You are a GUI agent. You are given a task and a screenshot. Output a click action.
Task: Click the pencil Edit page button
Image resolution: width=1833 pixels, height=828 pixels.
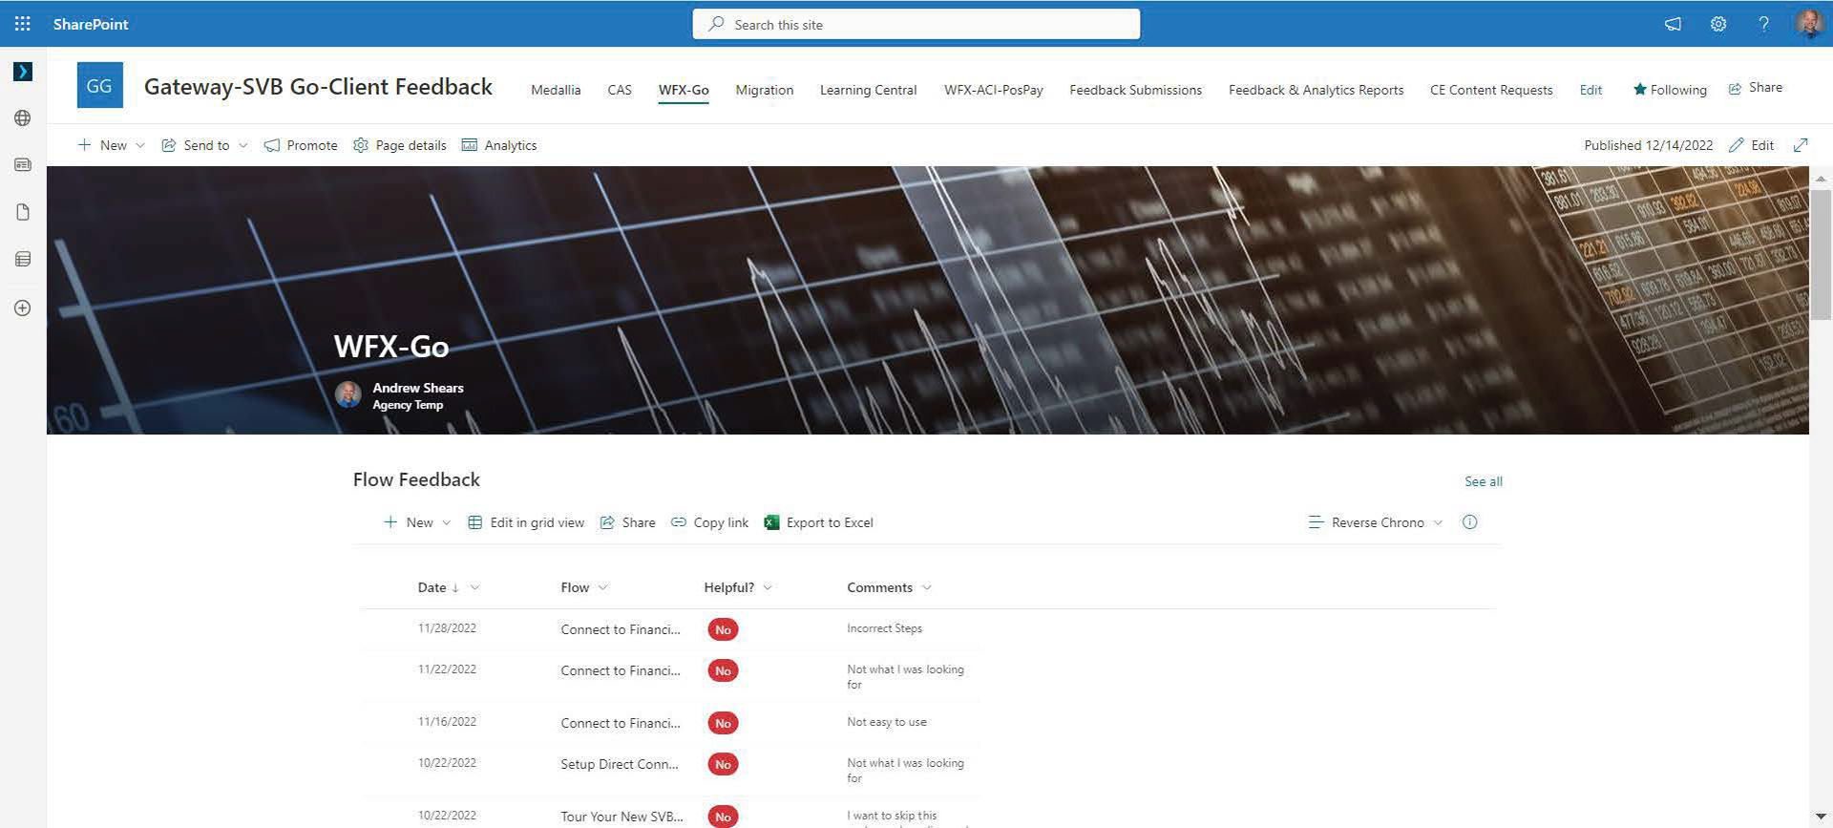1751,145
